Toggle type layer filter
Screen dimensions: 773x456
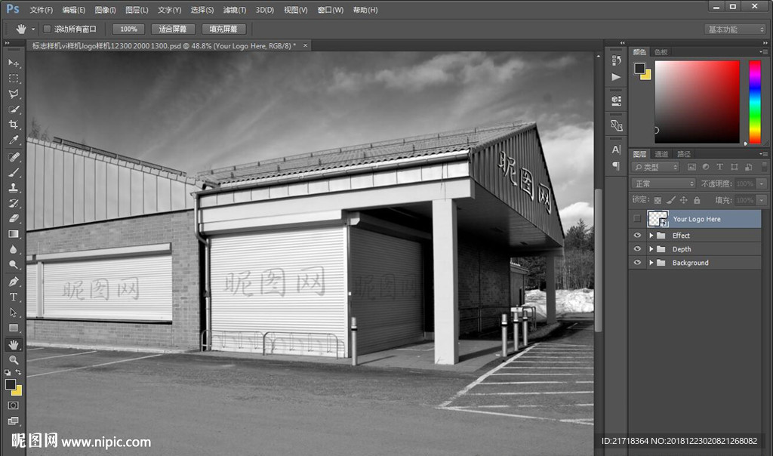click(719, 167)
